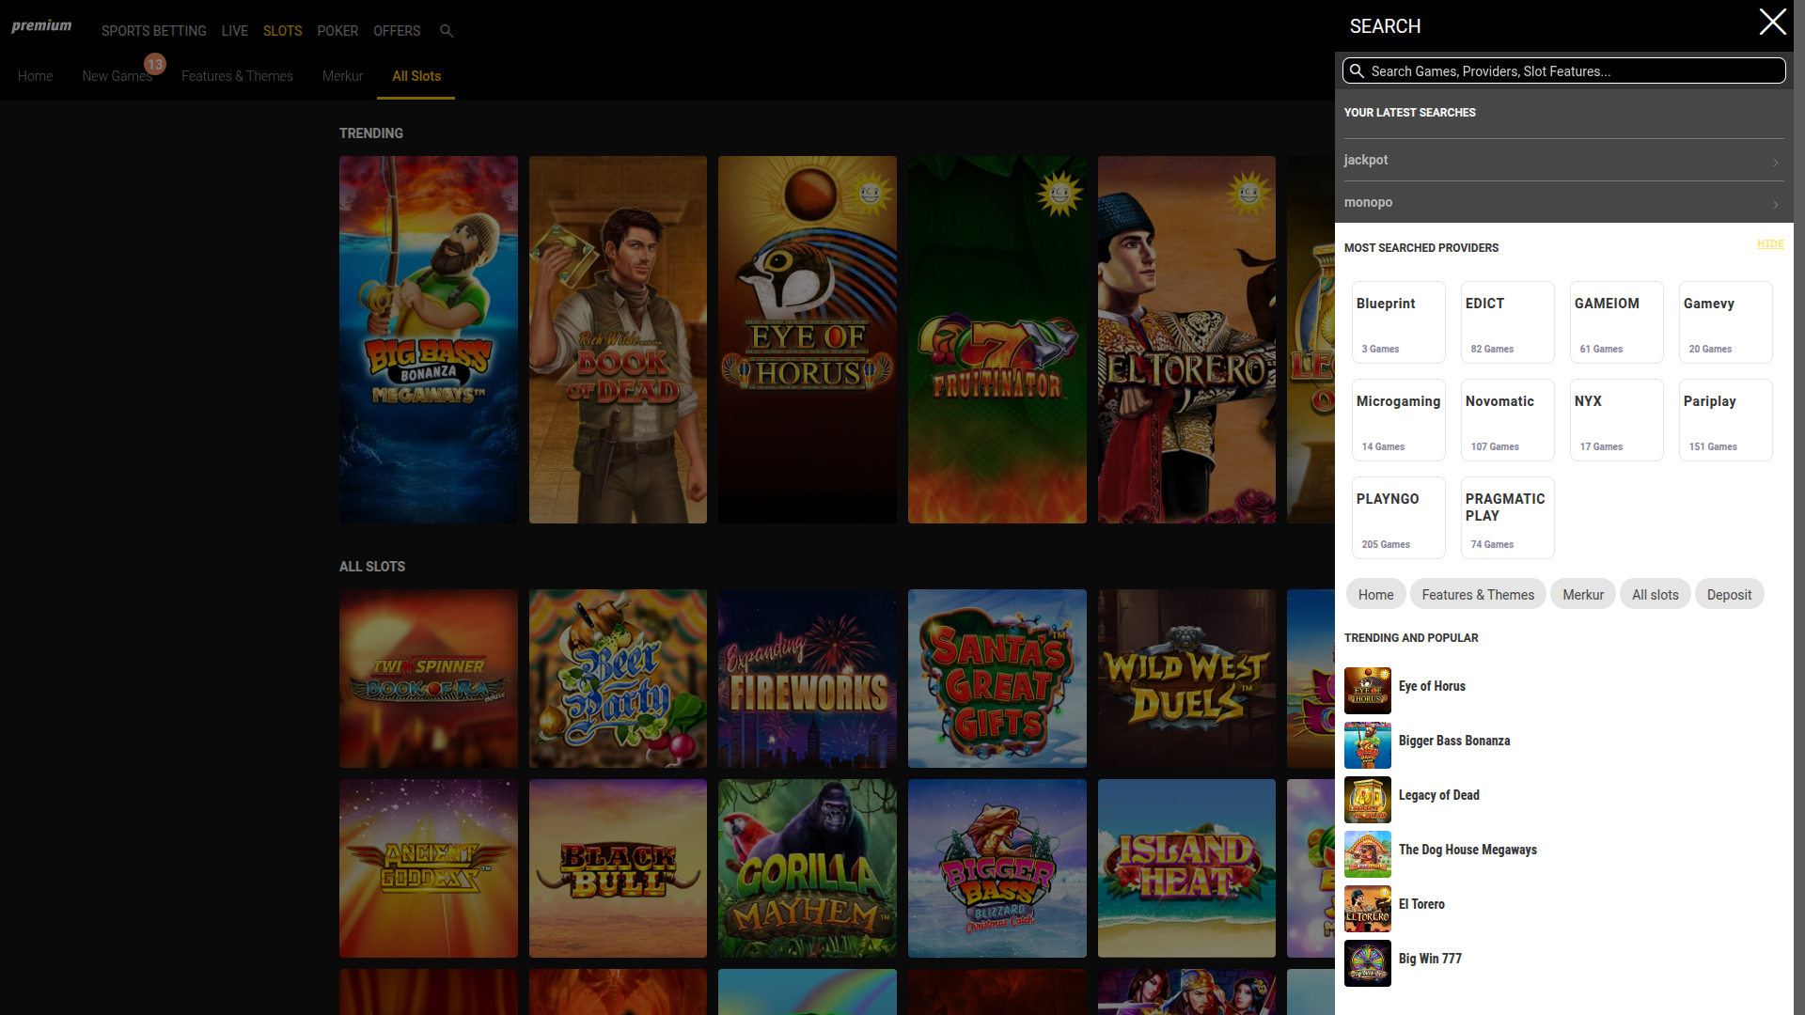Open the Legacy of Dead game icon
This screenshot has width=1805, height=1015.
click(1368, 800)
